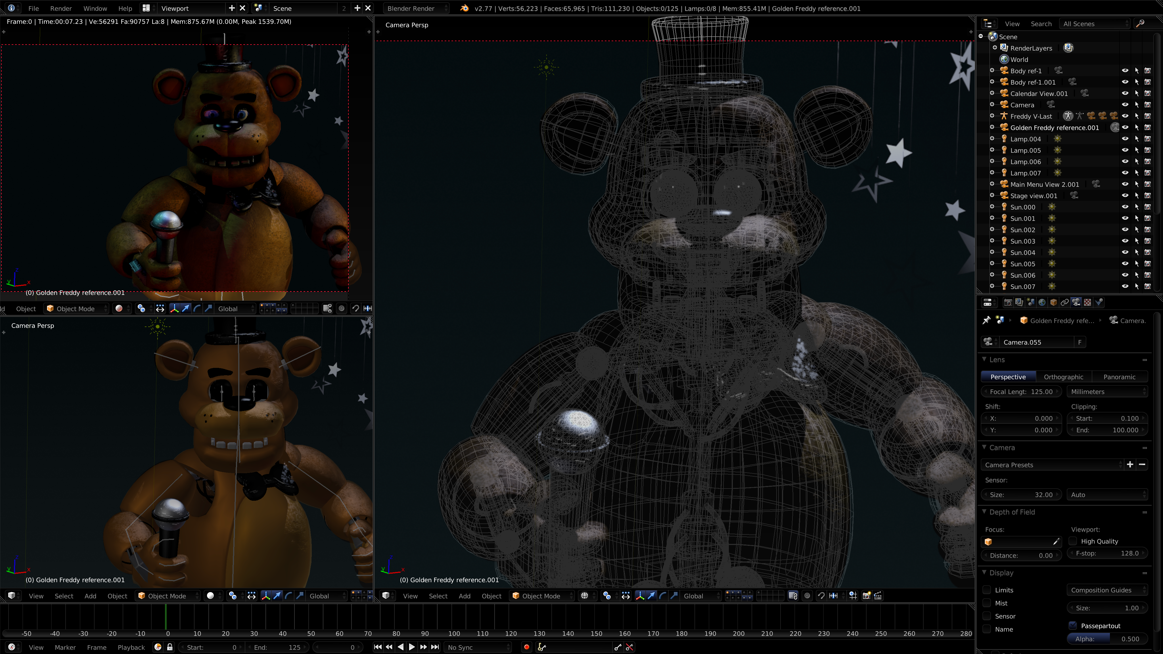The height and width of the screenshot is (654, 1163).
Task: Toggle proportional editing circle in main viewport header
Action: 807,596
